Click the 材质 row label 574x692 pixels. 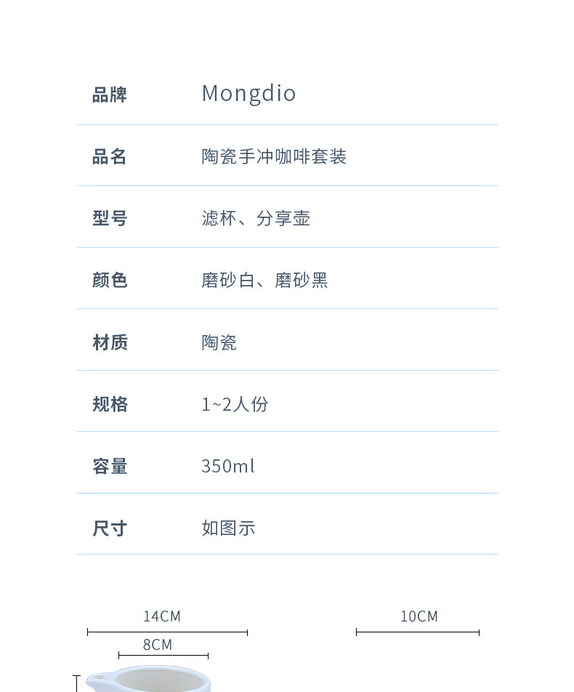(x=110, y=342)
